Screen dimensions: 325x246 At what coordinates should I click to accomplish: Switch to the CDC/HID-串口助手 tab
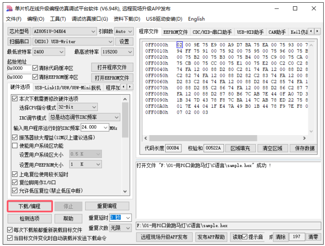[x=212, y=32]
